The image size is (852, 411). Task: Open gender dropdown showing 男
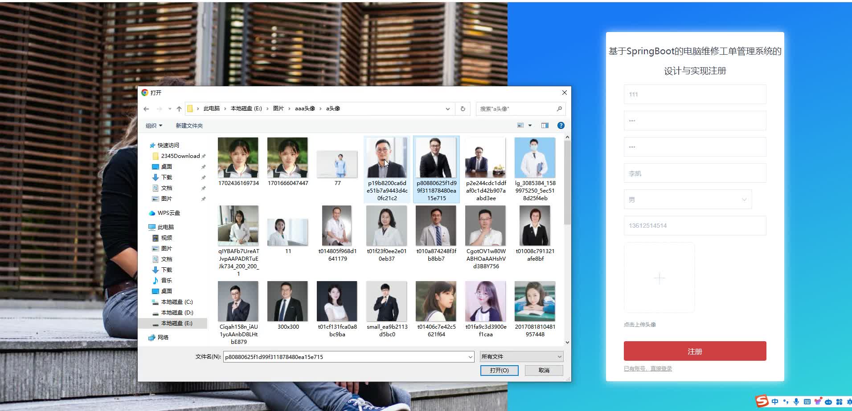688,199
